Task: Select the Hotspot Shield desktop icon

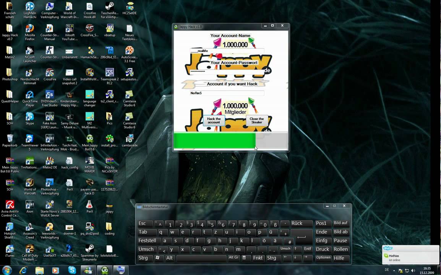Action: (10, 231)
